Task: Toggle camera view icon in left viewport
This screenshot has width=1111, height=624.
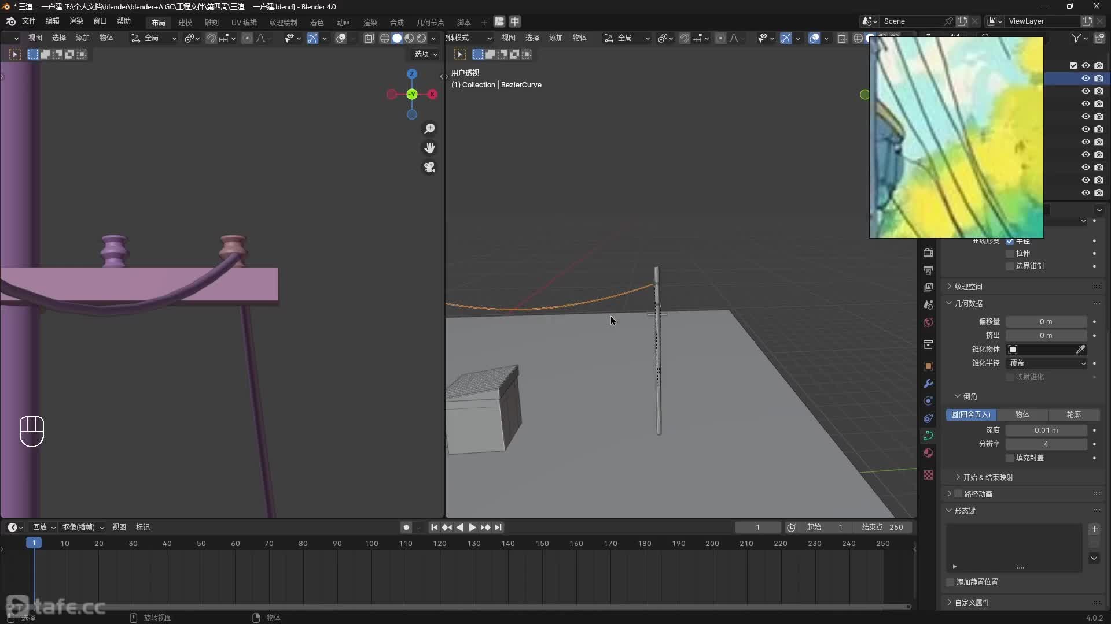Action: [429, 167]
